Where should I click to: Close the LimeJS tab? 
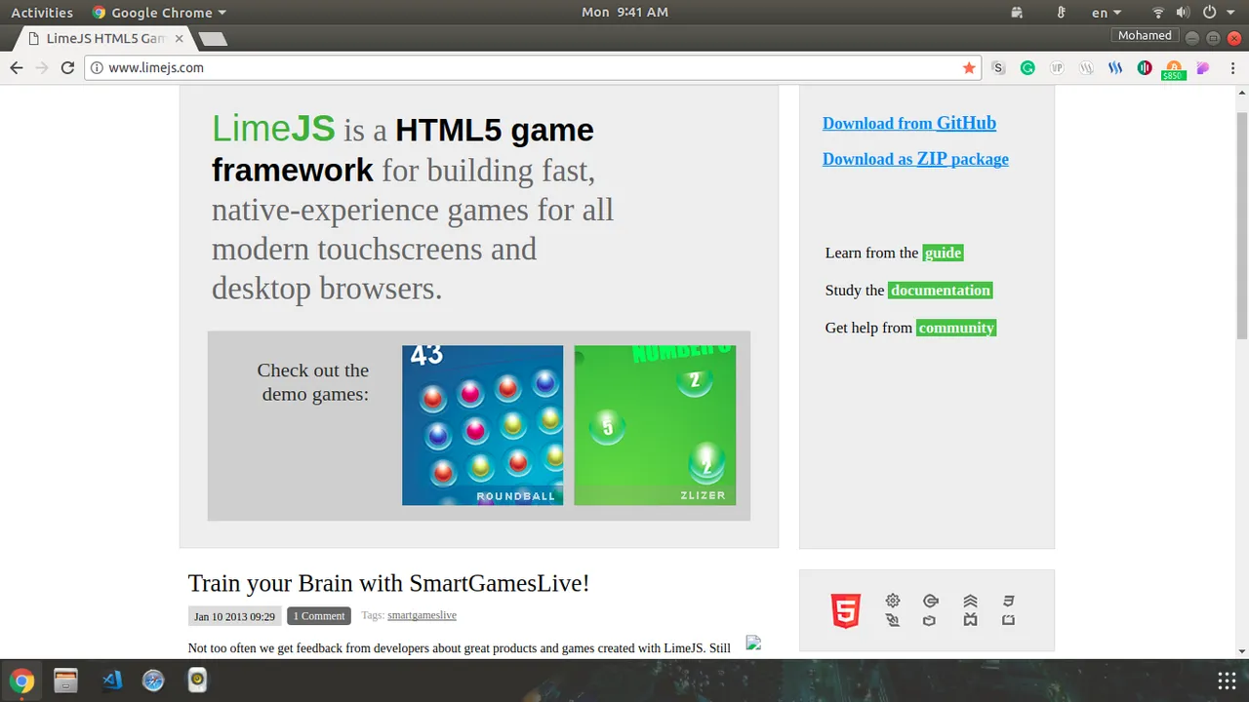coord(179,39)
